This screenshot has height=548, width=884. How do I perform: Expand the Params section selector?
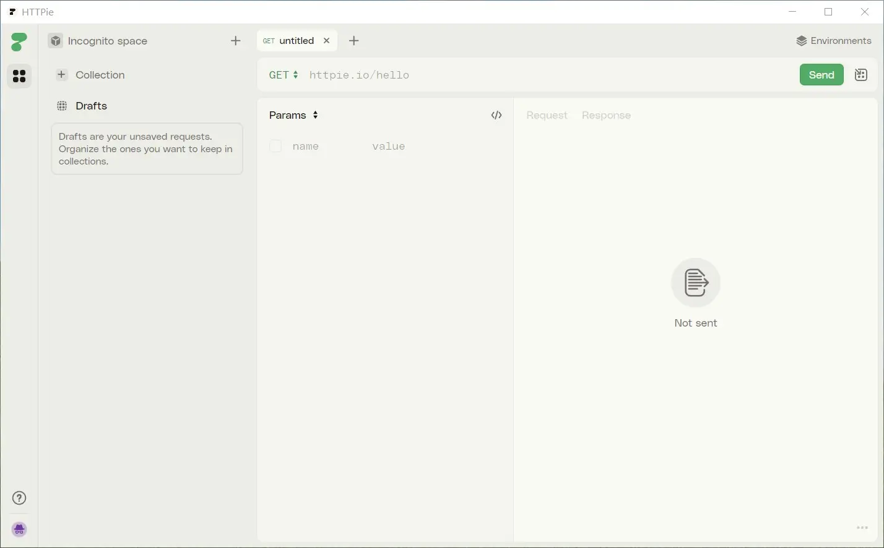coord(294,115)
